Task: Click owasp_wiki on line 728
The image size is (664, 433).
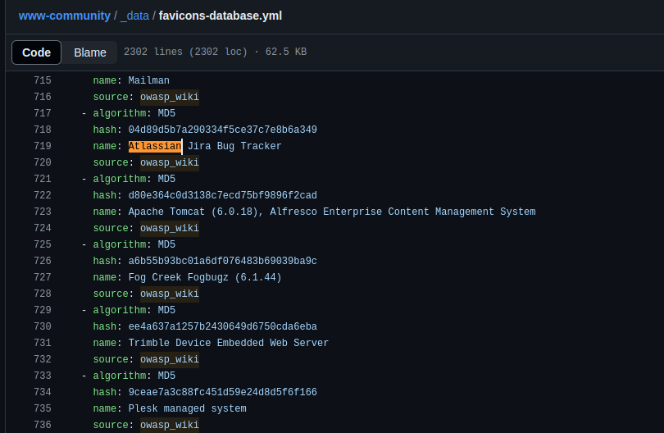Action: pos(170,294)
